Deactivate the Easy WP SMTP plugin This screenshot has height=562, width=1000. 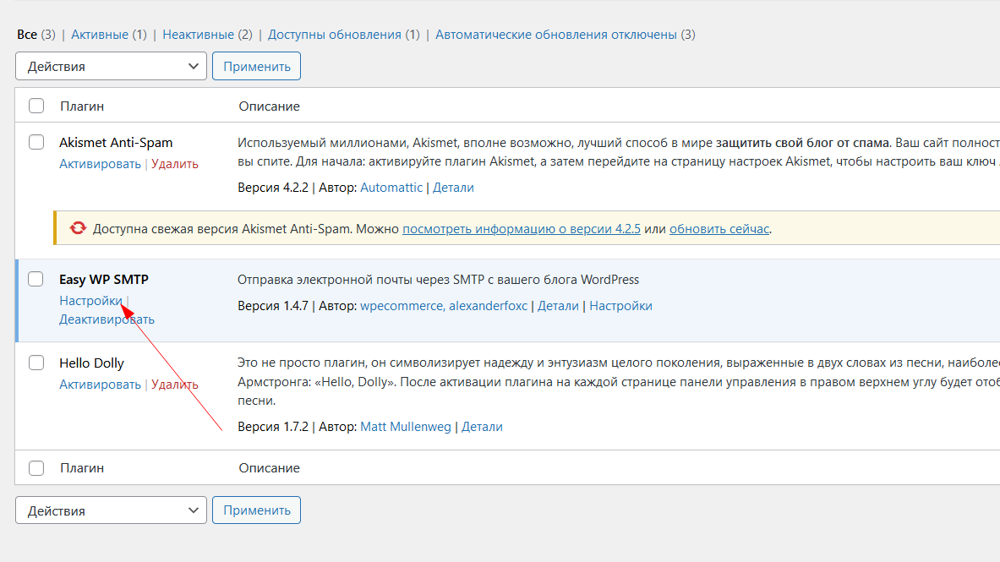(x=107, y=319)
